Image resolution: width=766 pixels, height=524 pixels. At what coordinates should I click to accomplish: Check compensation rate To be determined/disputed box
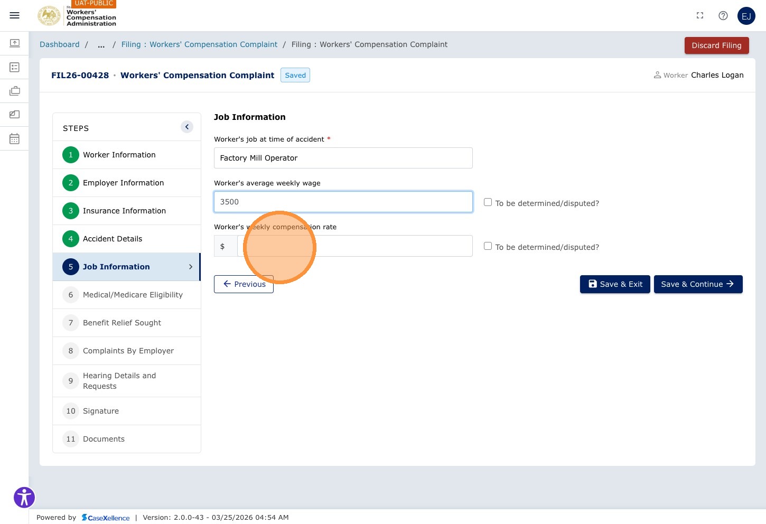[488, 246]
